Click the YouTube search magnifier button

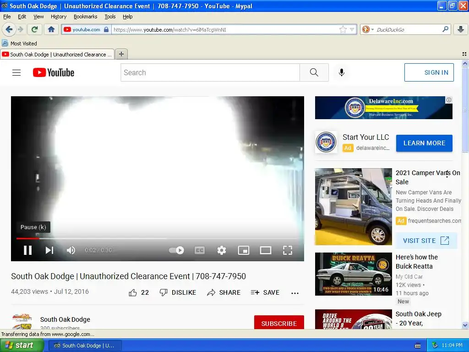pyautogui.click(x=314, y=72)
